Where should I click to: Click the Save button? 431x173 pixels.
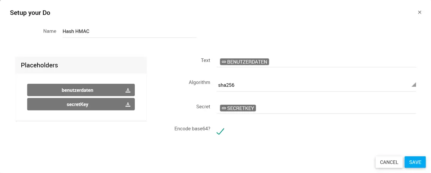(x=415, y=162)
